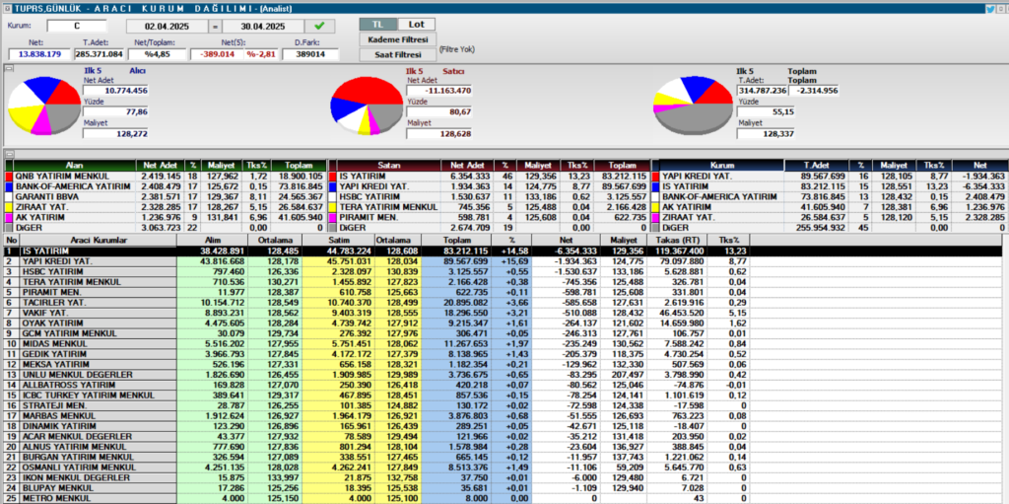Sort by the Satim column header
The image size is (1009, 504).
point(339,240)
